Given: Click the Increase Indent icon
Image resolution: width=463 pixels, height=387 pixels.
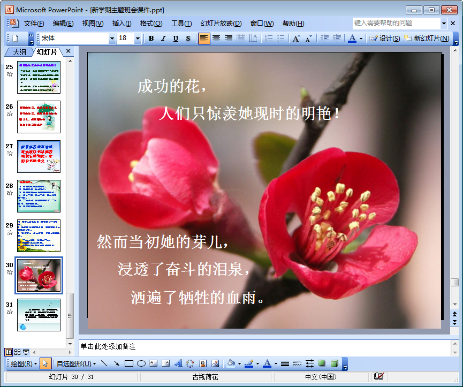Looking at the screenshot, I should coord(337,39).
